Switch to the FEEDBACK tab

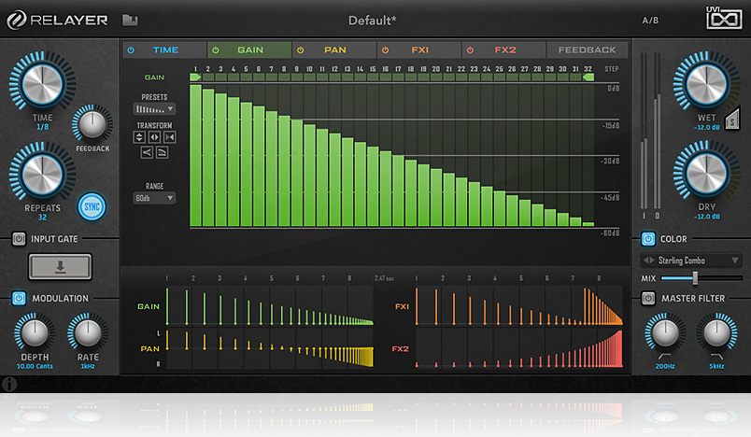point(588,49)
